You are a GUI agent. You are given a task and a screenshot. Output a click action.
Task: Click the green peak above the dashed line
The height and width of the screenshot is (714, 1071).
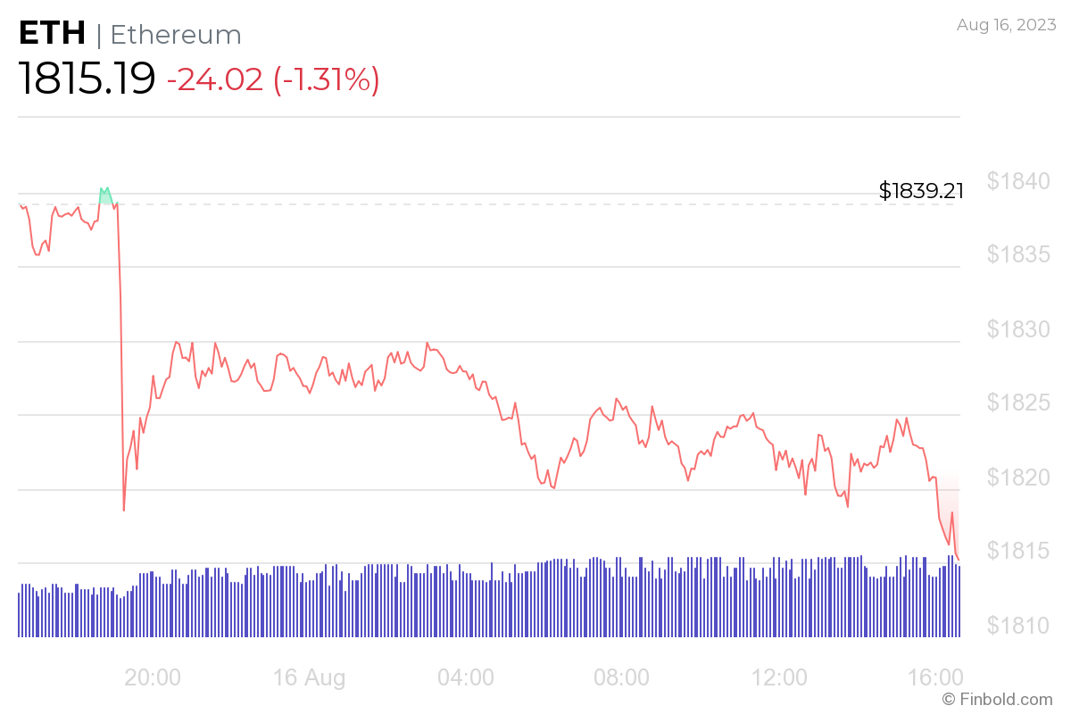(105, 195)
